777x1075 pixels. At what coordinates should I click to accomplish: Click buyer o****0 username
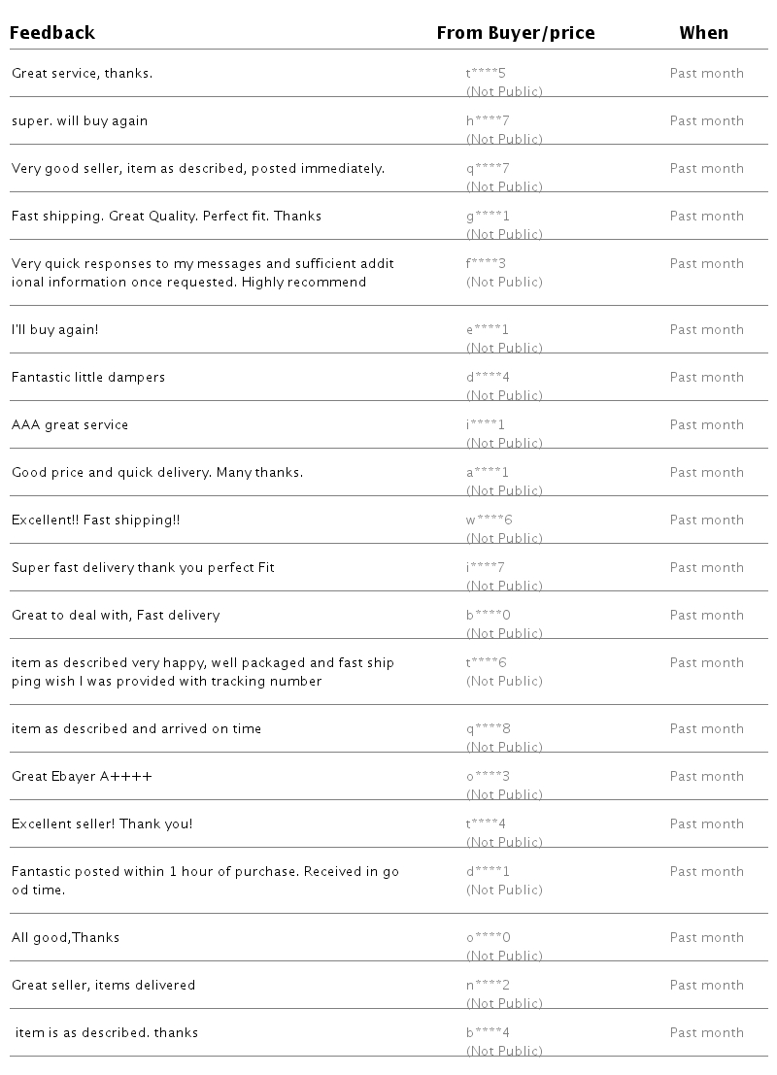click(488, 938)
